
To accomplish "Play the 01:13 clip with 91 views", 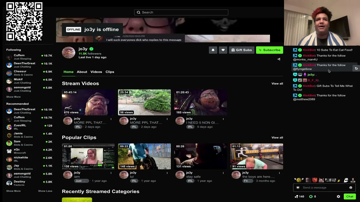I will (x=257, y=156).
